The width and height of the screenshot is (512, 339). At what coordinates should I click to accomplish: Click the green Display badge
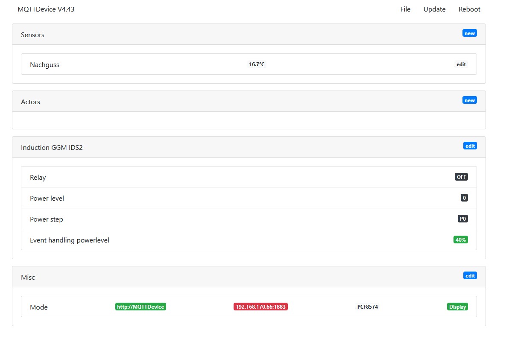pos(457,307)
